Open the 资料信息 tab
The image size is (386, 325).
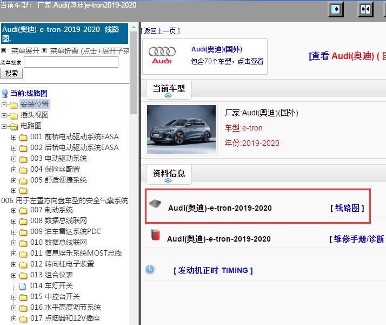[169, 174]
